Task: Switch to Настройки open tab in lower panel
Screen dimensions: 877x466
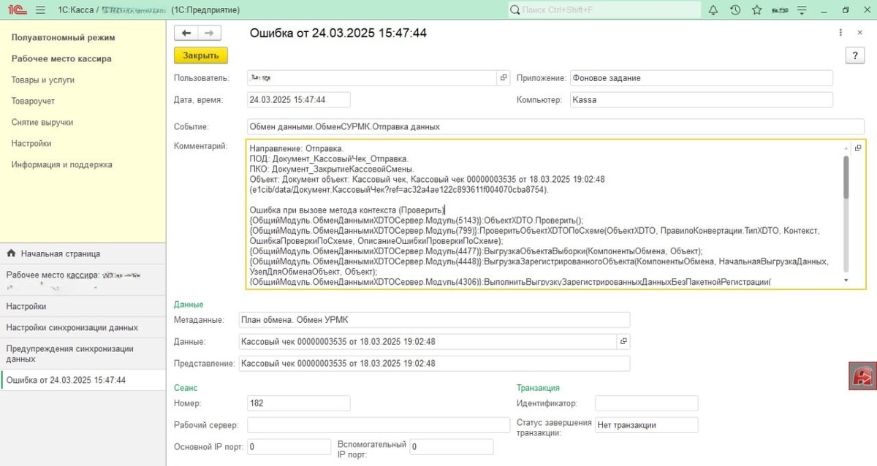Action: [83, 307]
